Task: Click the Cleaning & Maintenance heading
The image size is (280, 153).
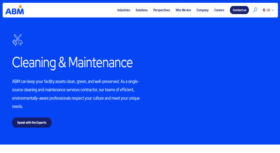Action: tap(72, 62)
